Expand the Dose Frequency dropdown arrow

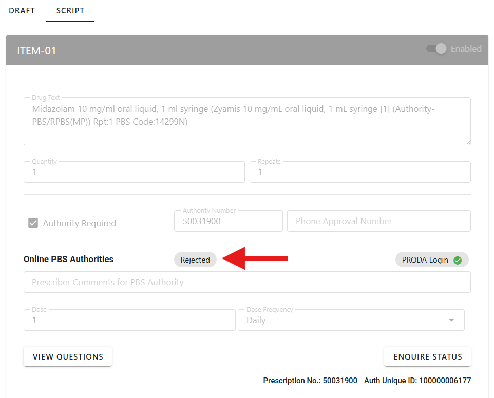451,320
